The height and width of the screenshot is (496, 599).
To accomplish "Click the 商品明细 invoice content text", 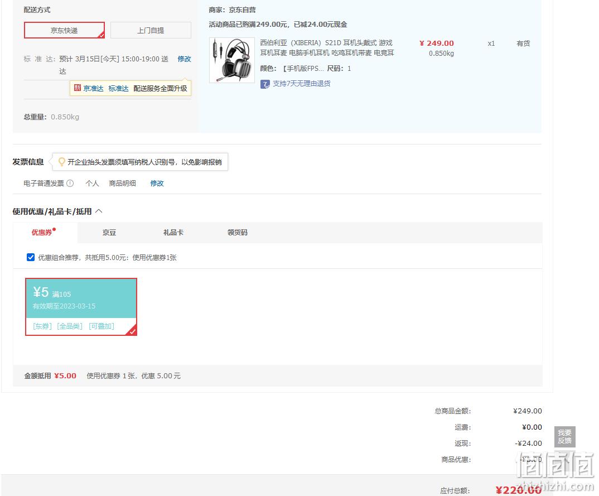I will (122, 184).
